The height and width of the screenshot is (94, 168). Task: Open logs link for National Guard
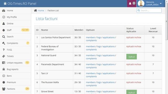pyautogui.click(x=99, y=55)
